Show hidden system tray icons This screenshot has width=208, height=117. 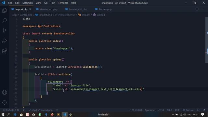(x=173, y=114)
